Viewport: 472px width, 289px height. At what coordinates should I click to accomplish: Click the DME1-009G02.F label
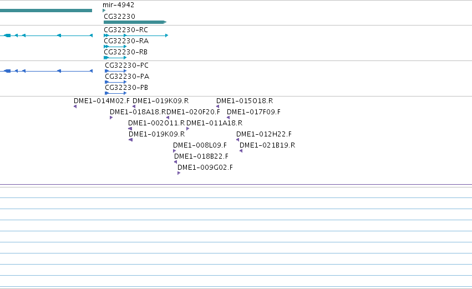point(205,168)
